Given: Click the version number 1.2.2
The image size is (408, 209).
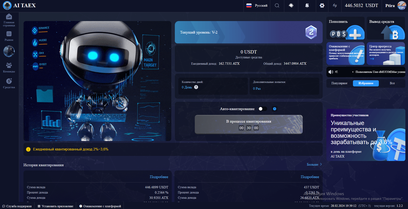Looking at the screenshot, I should (399, 206).
